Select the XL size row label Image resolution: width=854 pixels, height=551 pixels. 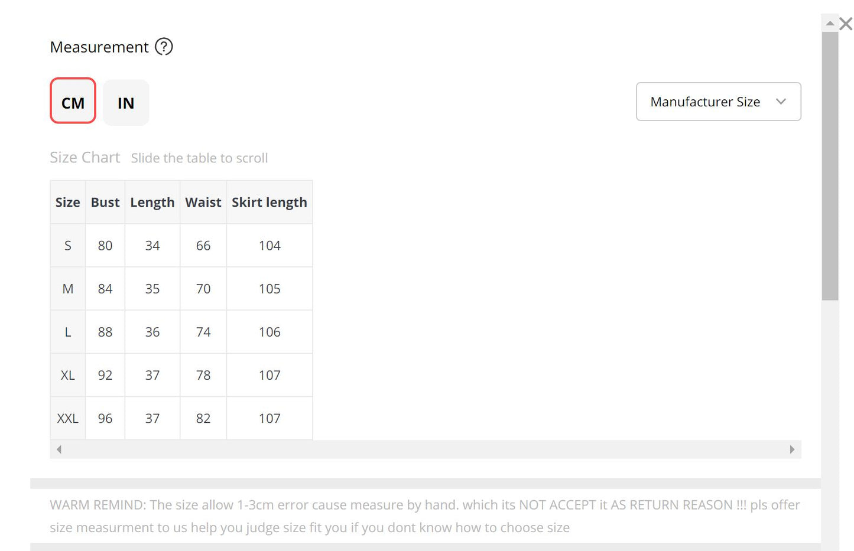click(x=68, y=375)
